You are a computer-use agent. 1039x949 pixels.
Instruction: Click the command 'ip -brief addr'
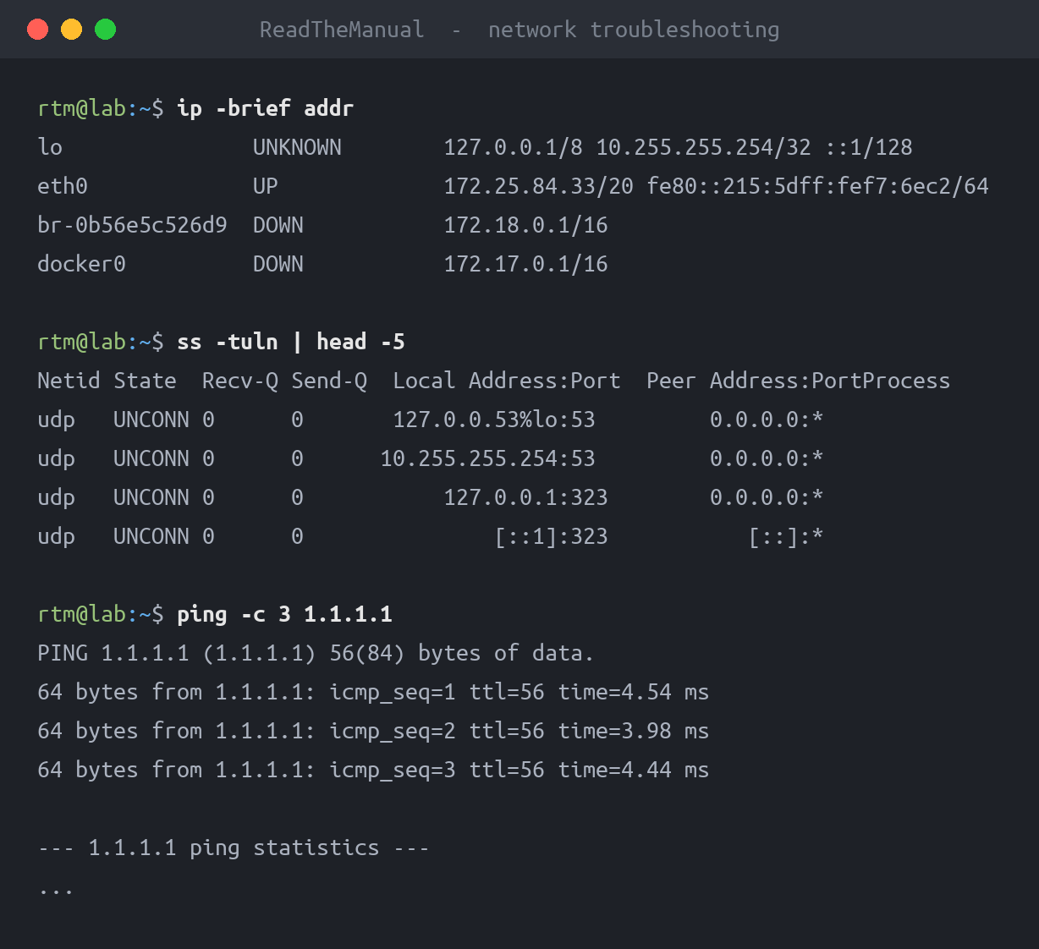pos(266,108)
